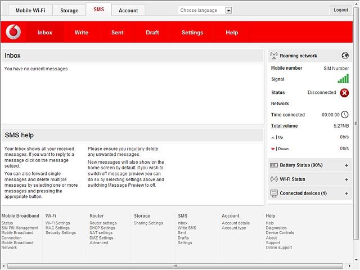
Task: Click the horizontal scrollbar right arrow
Action: (350, 266)
